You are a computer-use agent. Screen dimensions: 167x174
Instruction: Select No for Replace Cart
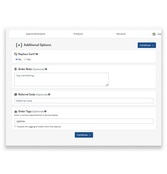tap(17, 59)
